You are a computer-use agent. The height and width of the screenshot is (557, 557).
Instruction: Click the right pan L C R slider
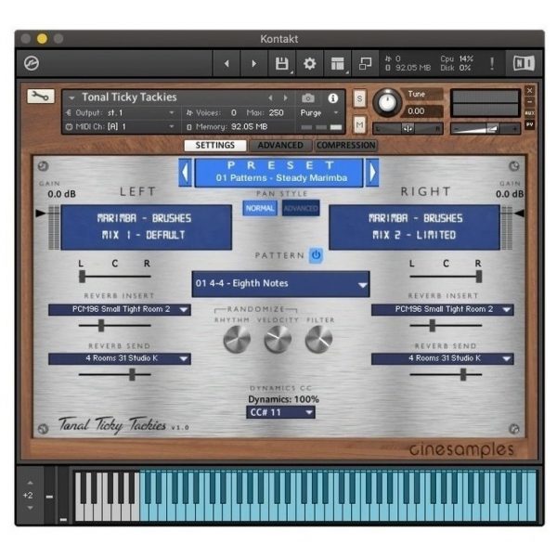(447, 276)
